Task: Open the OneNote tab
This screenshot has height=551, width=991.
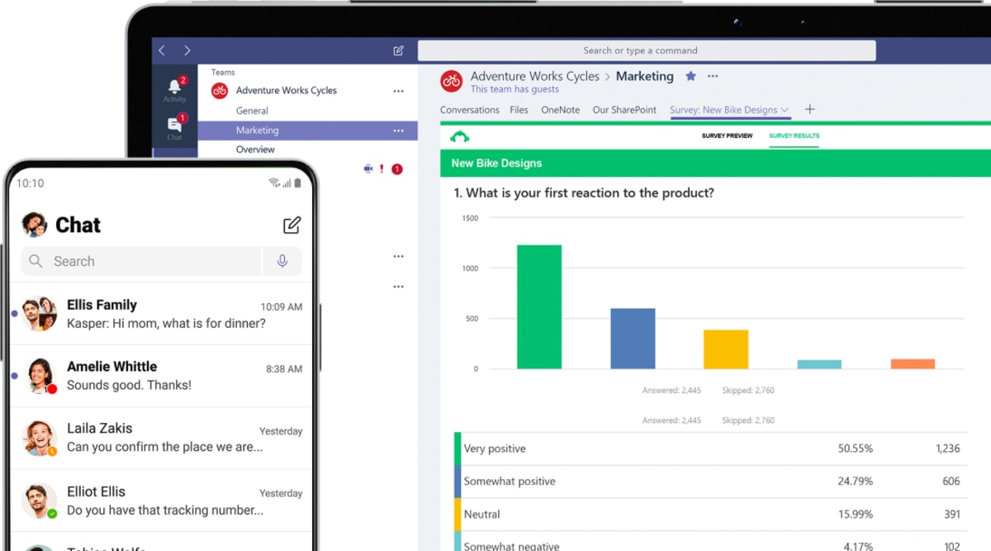Action: pyautogui.click(x=560, y=110)
